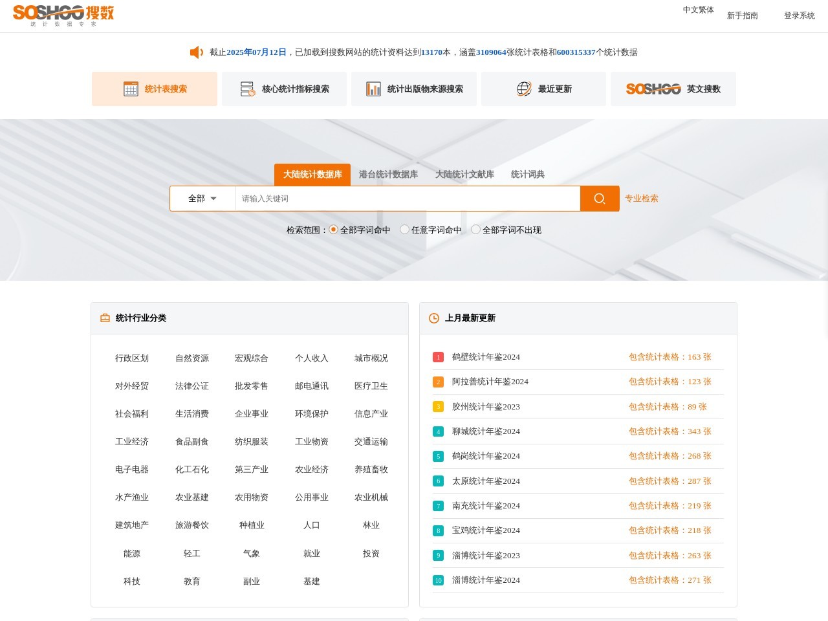The width and height of the screenshot is (828, 621).
Task: Click the orange magnifier search icon
Action: pos(599,199)
